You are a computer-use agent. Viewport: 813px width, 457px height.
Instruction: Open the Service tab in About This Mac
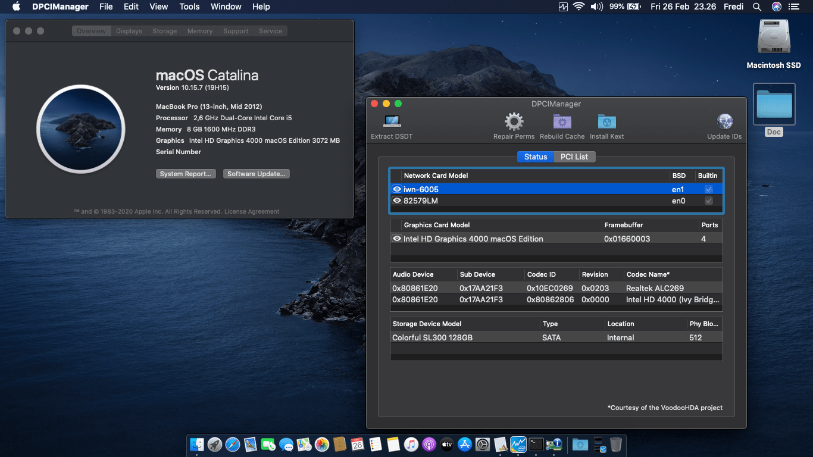pyautogui.click(x=270, y=31)
